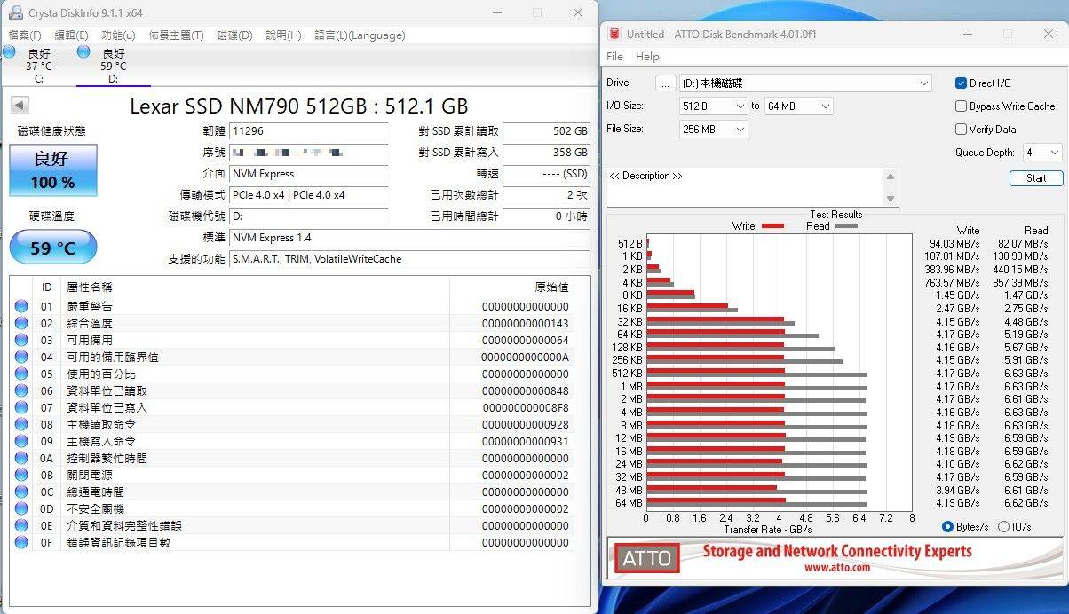
Task: Click status orb for attribute 0F 錯誤資訊記錄項目數
Action: [21, 542]
